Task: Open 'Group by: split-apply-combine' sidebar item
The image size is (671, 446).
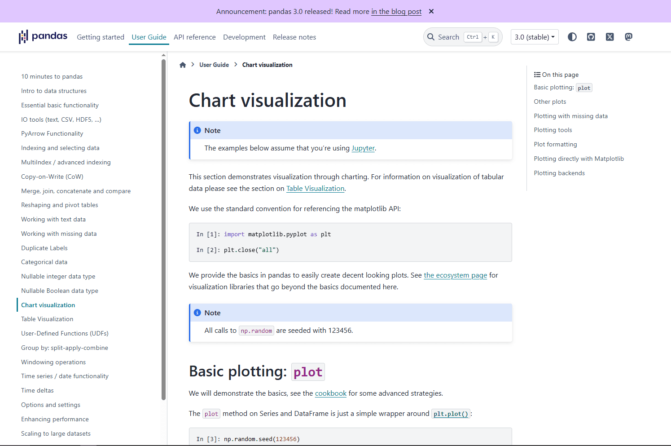Action: tap(65, 348)
